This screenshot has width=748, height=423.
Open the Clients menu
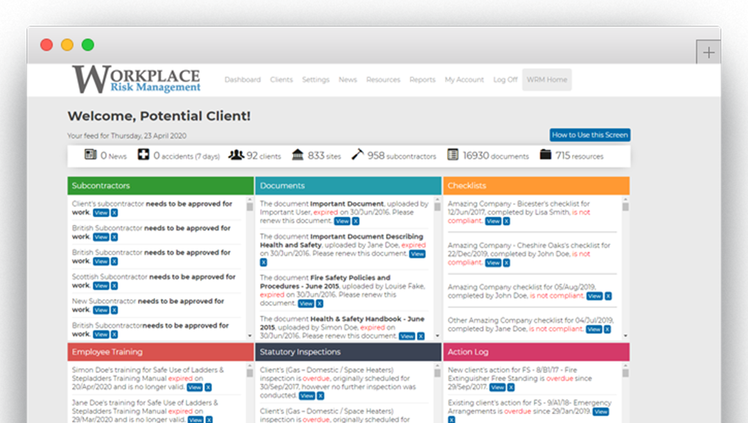[x=281, y=79]
